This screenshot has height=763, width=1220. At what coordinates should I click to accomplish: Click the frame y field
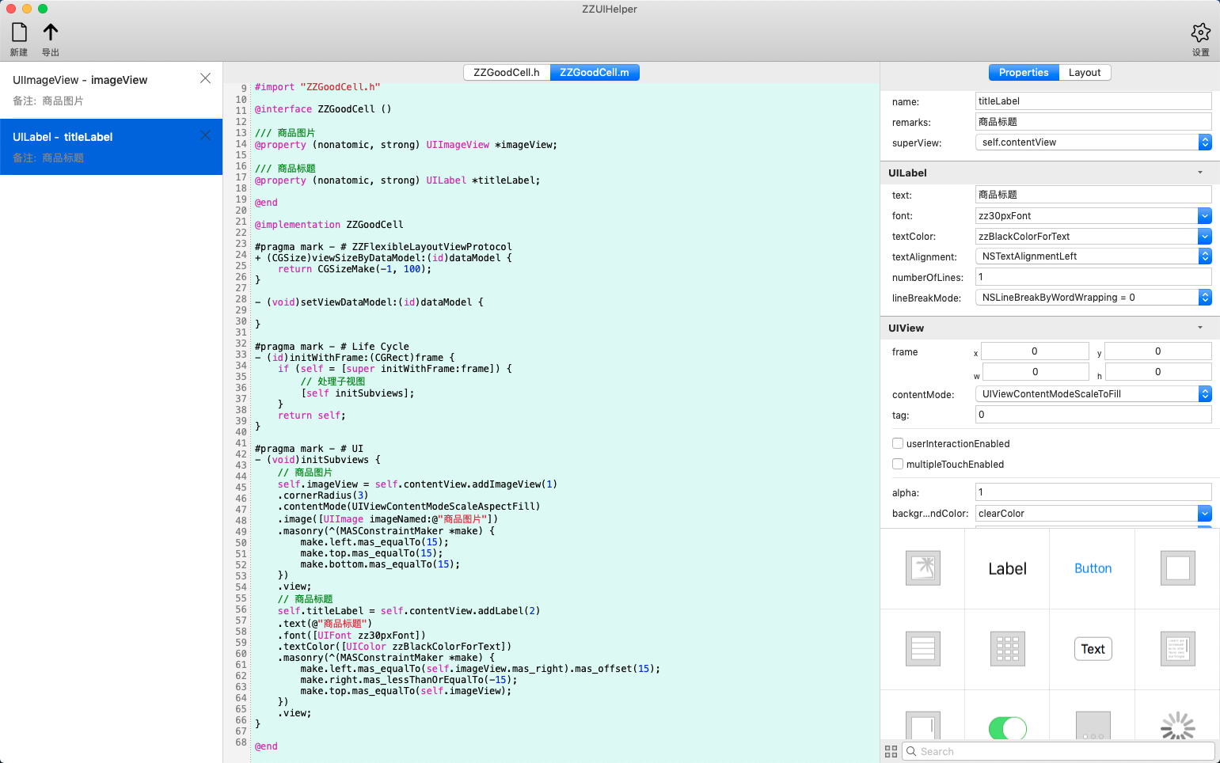click(1158, 351)
